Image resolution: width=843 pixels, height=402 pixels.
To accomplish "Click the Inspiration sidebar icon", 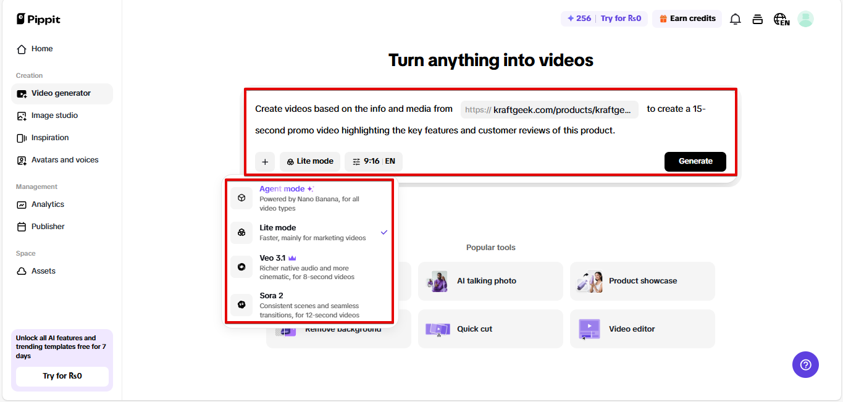I will [x=22, y=138].
